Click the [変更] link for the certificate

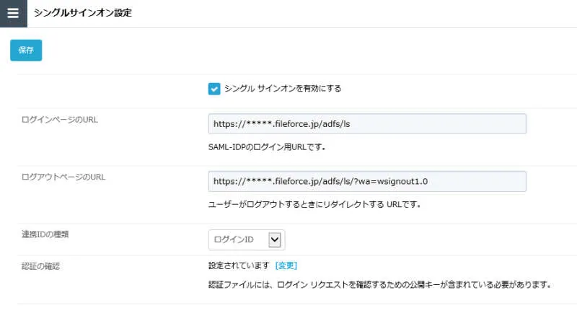click(x=286, y=265)
